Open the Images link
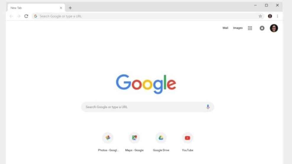The width and height of the screenshot is (292, 164). click(238, 28)
